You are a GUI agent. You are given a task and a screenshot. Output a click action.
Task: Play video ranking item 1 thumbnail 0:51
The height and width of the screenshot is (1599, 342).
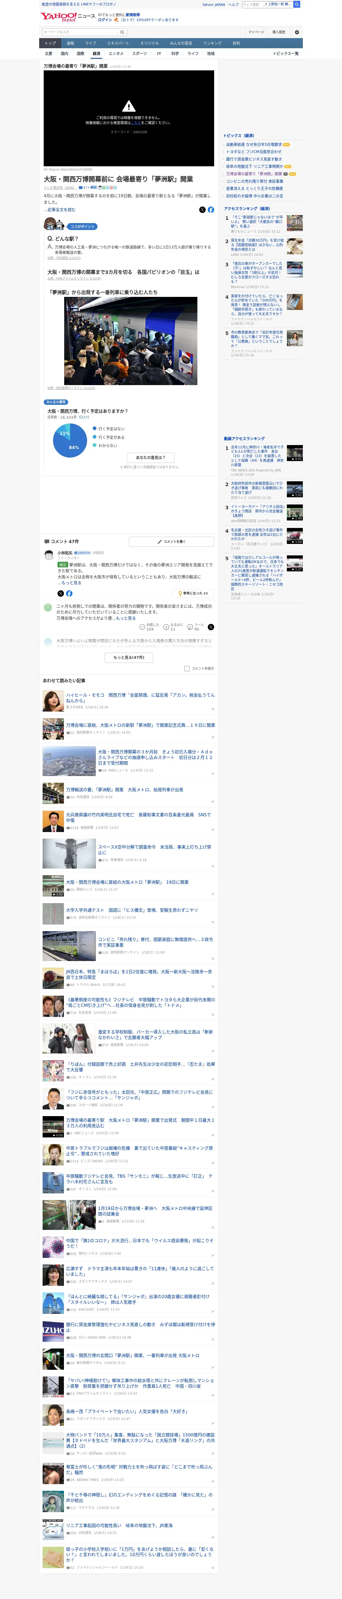coord(295,453)
